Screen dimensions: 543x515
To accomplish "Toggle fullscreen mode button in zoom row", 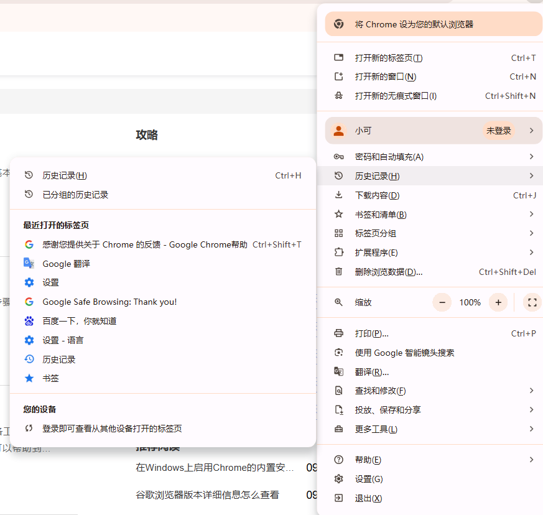I will coord(532,302).
